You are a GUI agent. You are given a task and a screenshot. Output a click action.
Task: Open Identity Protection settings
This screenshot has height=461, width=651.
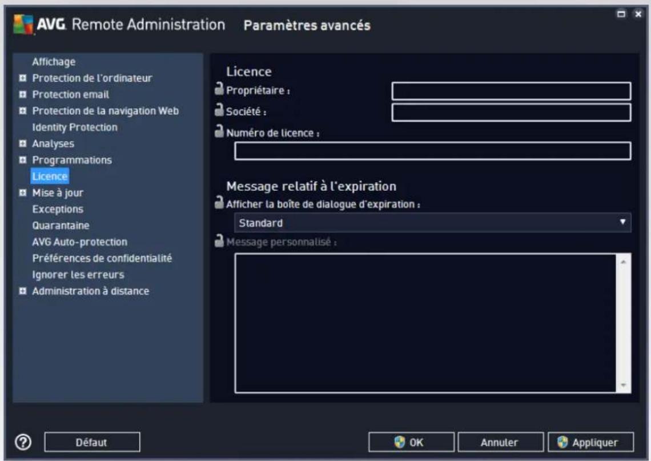coord(75,127)
